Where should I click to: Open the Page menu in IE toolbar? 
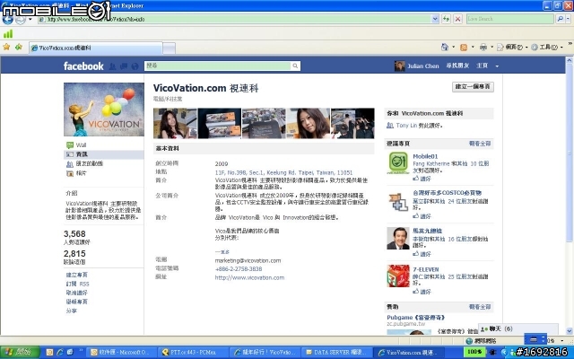click(510, 48)
